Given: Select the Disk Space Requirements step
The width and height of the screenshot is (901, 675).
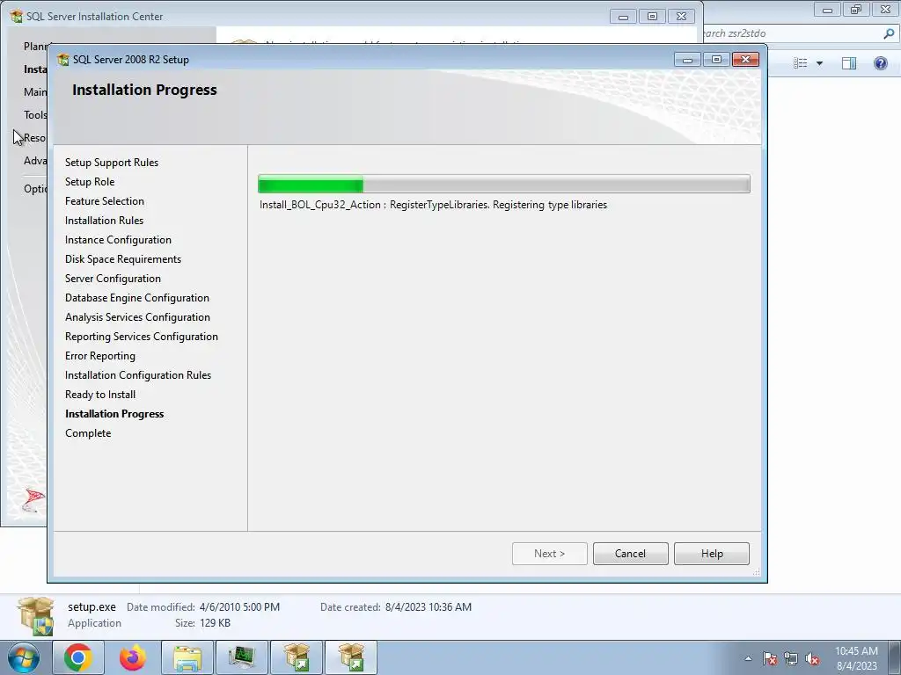Looking at the screenshot, I should tap(123, 259).
